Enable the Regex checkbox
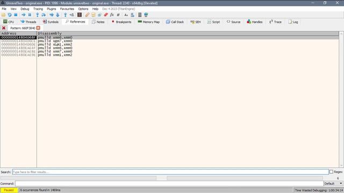Screen dimensions: 344x193 331,172
